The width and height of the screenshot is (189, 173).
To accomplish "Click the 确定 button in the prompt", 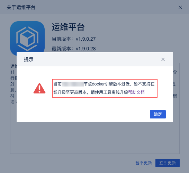I will point(157,114).
